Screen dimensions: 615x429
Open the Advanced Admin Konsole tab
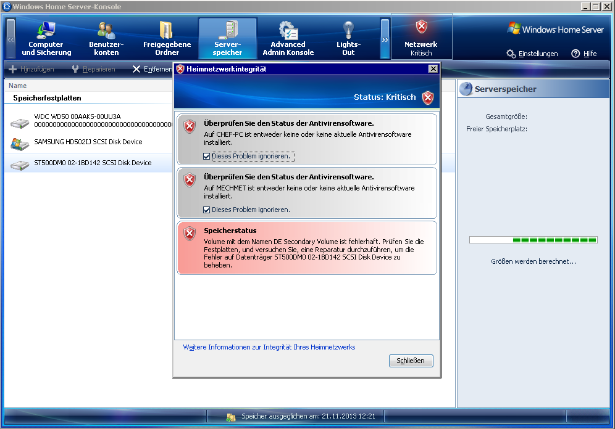pos(288,38)
